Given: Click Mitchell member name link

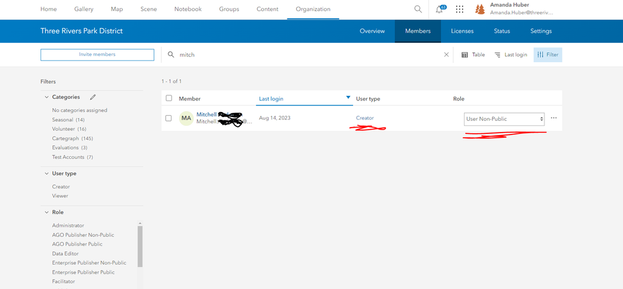Looking at the screenshot, I should click(206, 115).
